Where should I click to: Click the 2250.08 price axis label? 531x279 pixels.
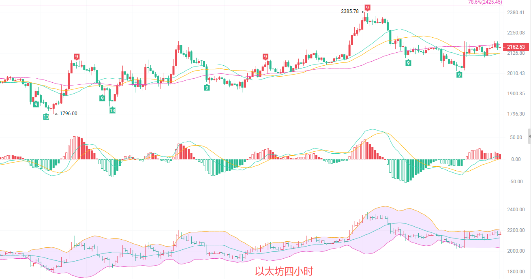(x=516, y=33)
